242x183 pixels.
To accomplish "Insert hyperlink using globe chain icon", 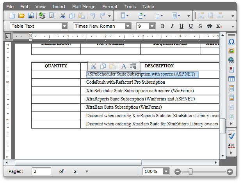I will point(231,60).
